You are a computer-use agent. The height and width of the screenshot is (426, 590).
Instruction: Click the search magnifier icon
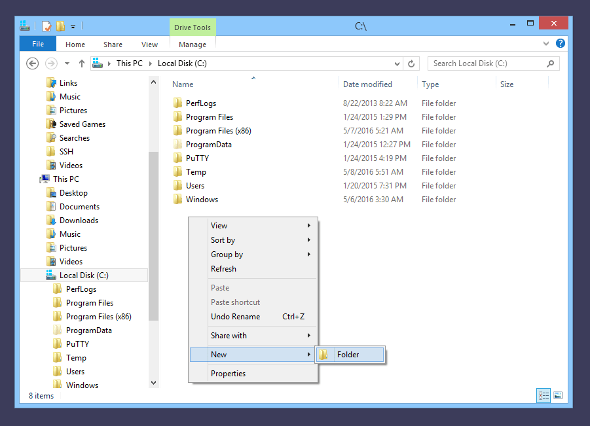pyautogui.click(x=551, y=63)
